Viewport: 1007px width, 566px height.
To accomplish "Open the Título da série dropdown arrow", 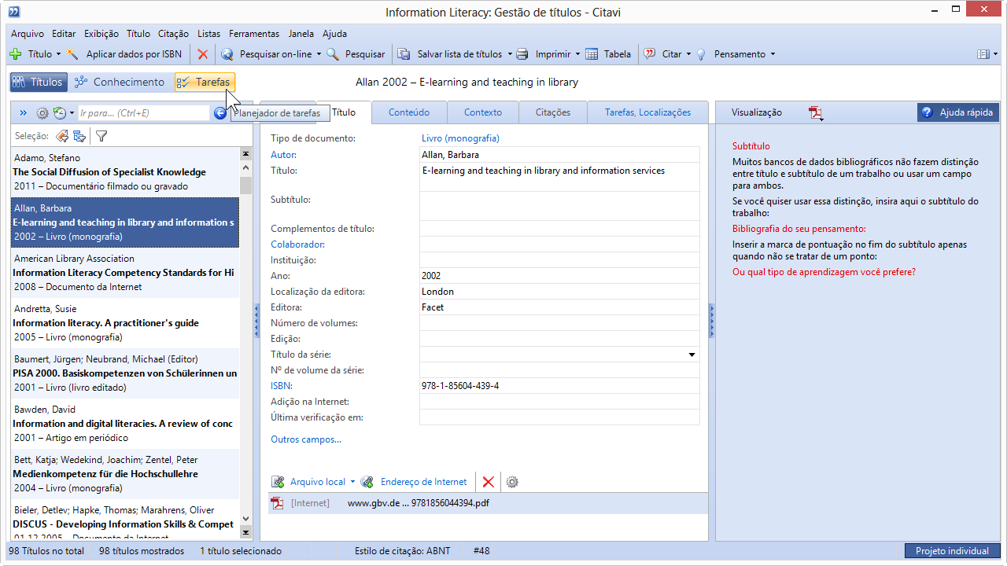I will coord(692,355).
